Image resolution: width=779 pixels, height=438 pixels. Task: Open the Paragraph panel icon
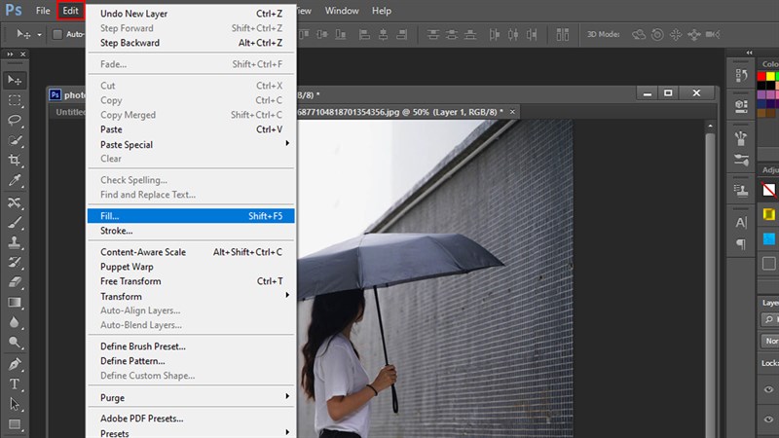coord(741,244)
